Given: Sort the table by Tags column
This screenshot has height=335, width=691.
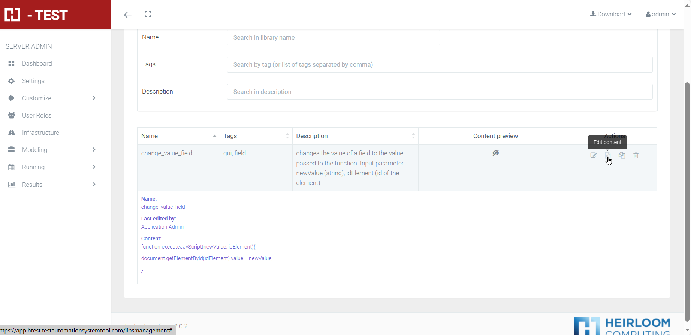Looking at the screenshot, I should pos(256,136).
